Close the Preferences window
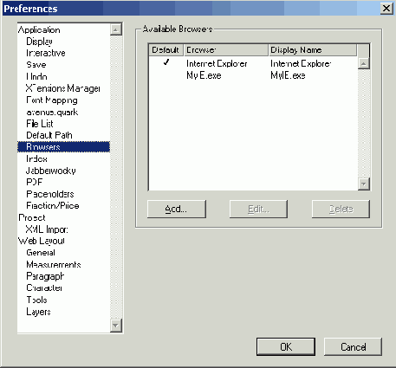Image resolution: width=396 pixels, height=368 pixels. [386, 9]
